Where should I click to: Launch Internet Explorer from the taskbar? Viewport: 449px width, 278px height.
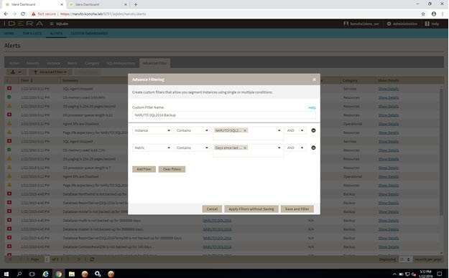pyautogui.click(x=45, y=274)
